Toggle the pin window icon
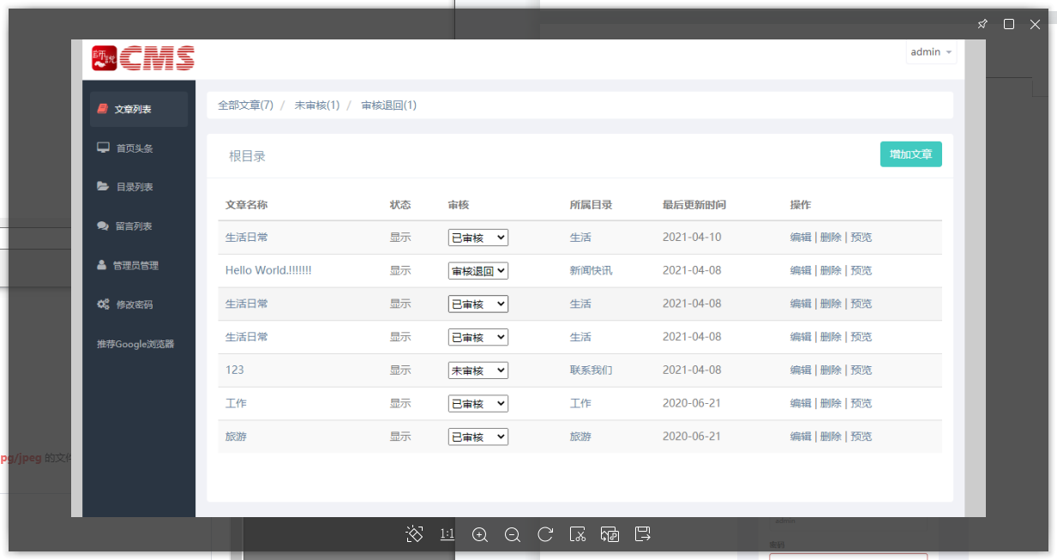The image size is (1057, 560). coord(982,24)
